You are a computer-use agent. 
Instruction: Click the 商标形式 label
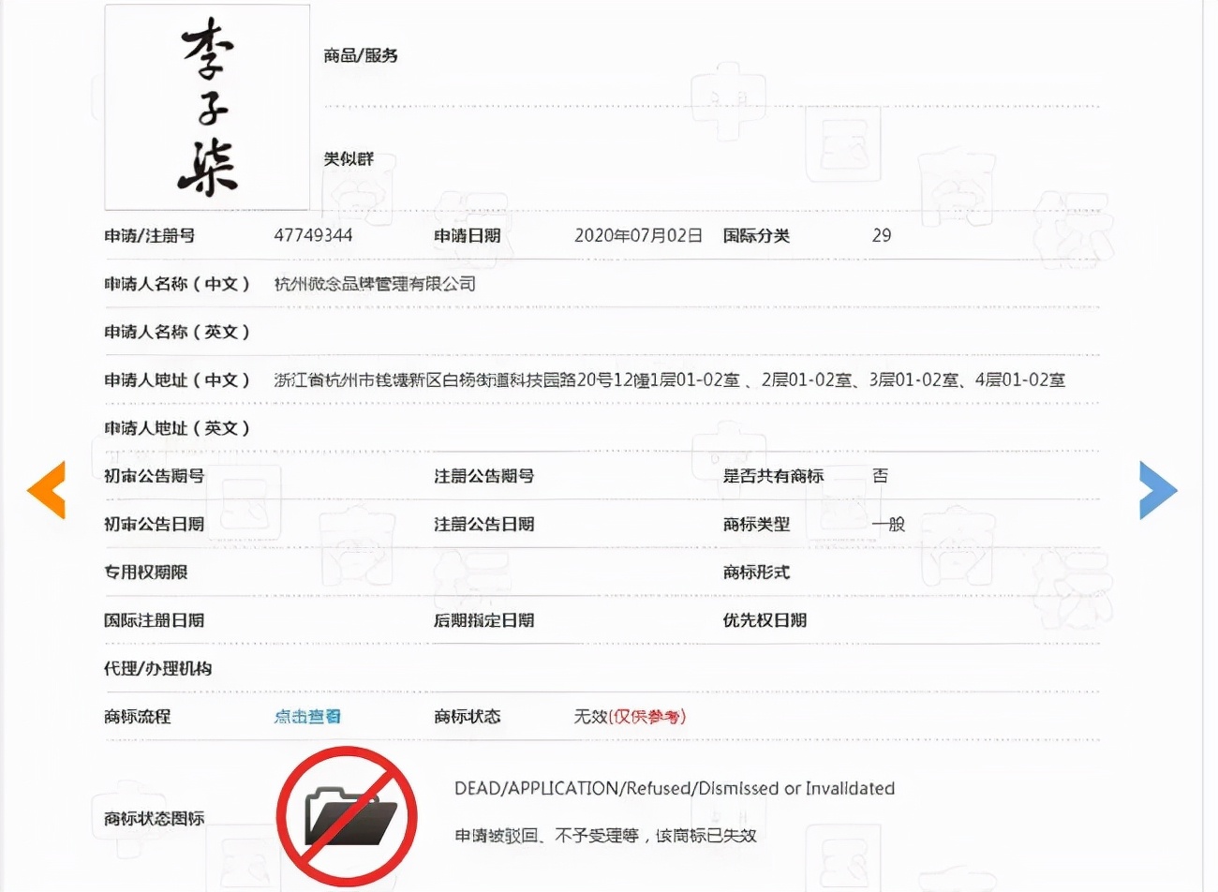(756, 572)
